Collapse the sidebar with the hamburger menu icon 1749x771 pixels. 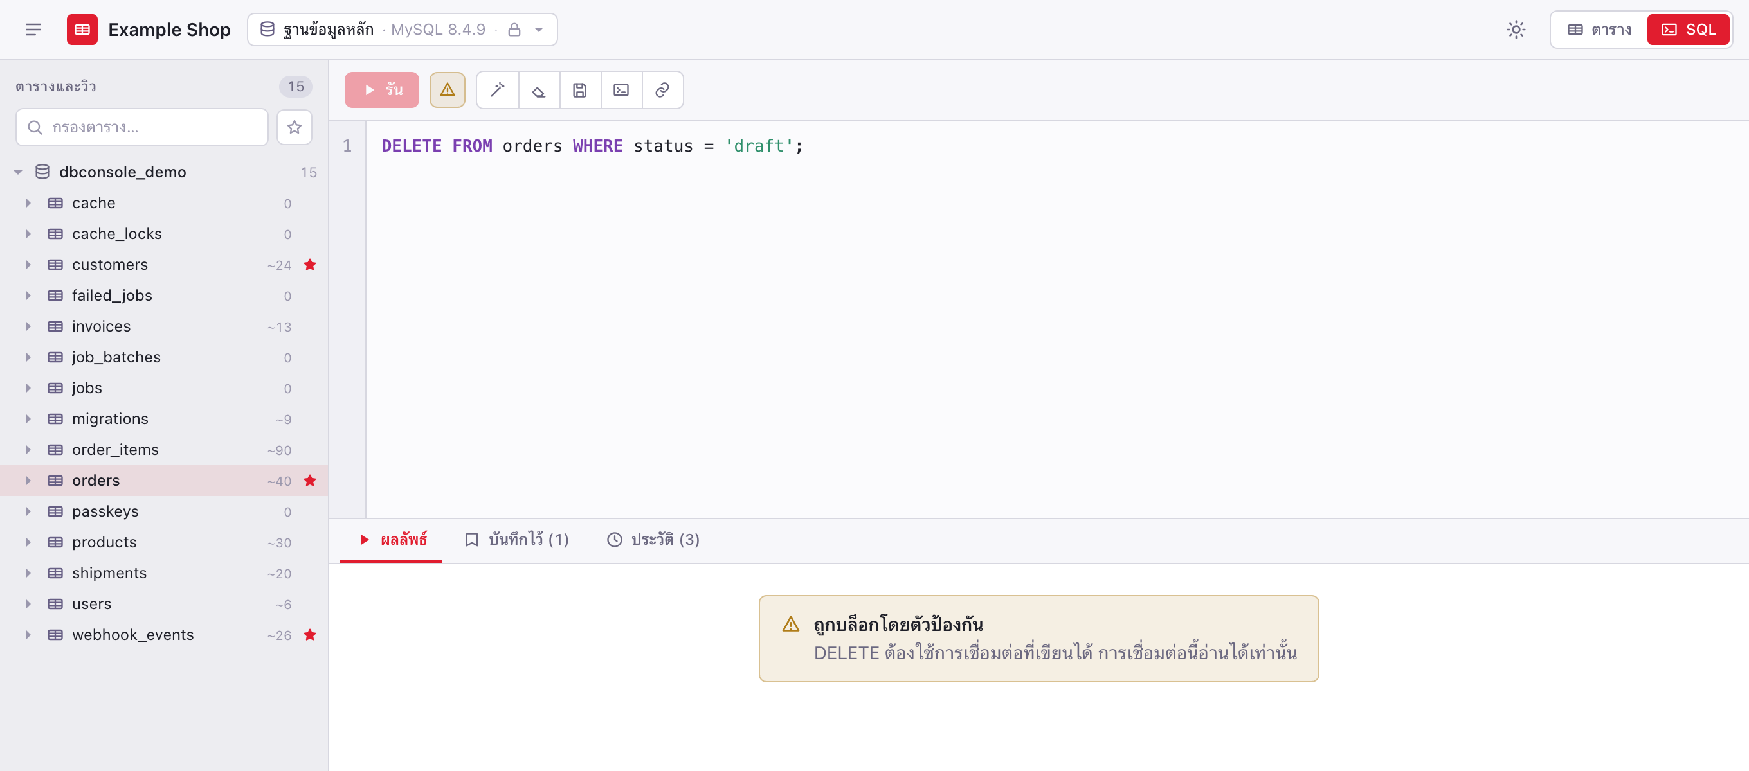(33, 30)
